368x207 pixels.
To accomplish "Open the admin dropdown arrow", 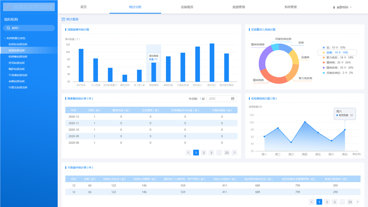I will tap(351, 7).
